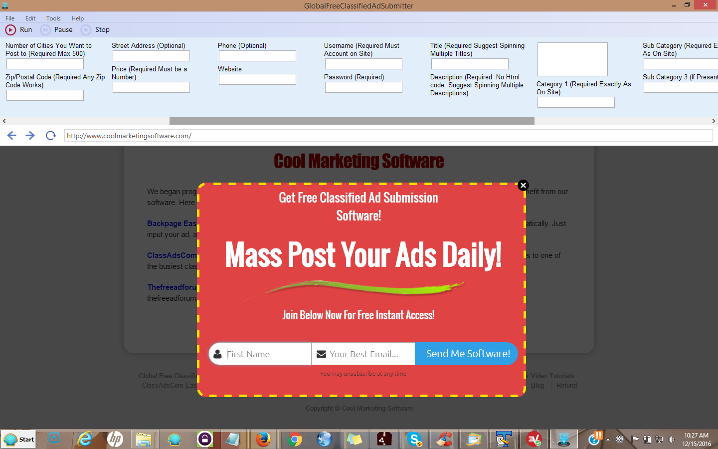The height and width of the screenshot is (449, 718).
Task: Open the File menu
Action: coord(10,18)
